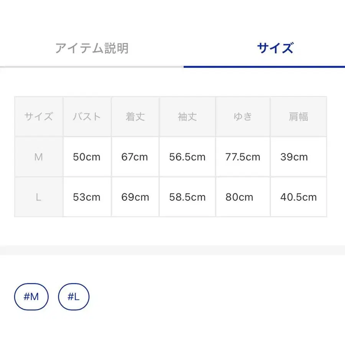Select the M size row label
The height and width of the screenshot is (345, 345).
pos(38,157)
